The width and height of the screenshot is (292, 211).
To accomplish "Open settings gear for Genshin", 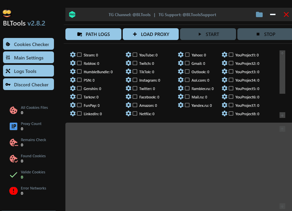I will pos(73,88).
